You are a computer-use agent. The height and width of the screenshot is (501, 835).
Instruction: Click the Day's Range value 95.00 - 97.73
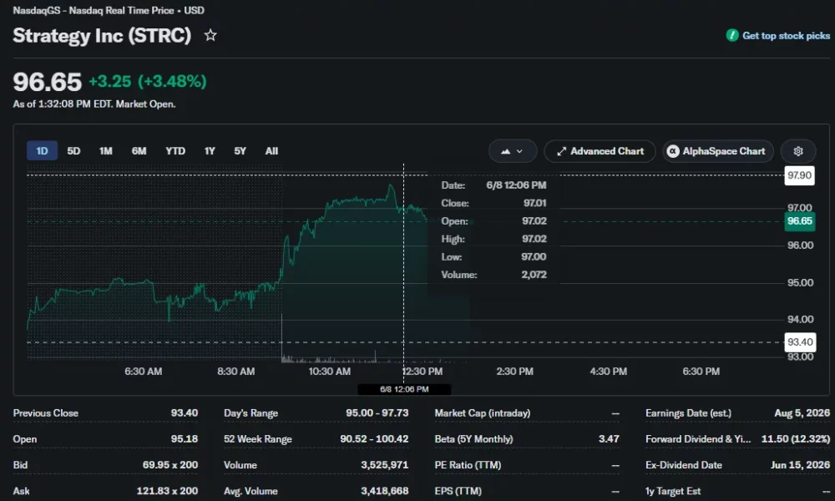click(377, 413)
